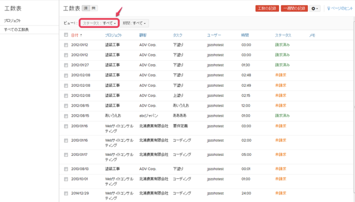Switch to list view icon
This screenshot has width=355, height=202.
pyautogui.click(x=86, y=9)
